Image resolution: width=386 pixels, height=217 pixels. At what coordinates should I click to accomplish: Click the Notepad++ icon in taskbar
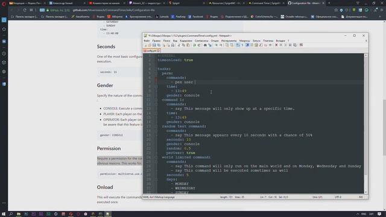[108, 214]
